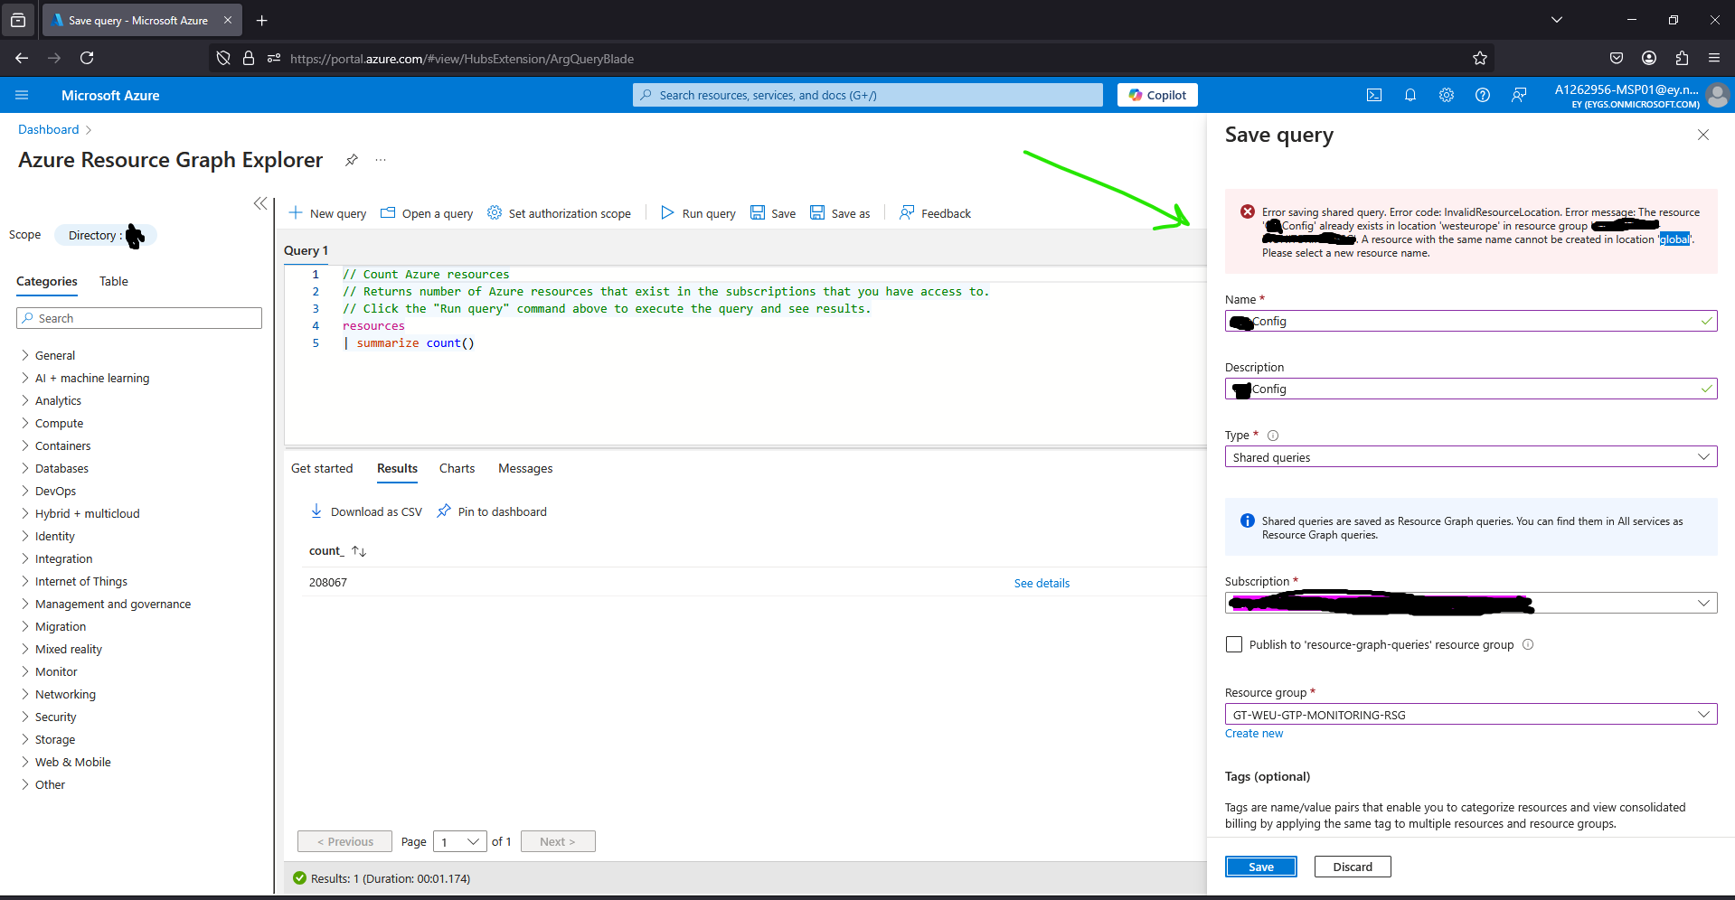Focus the categories Search box
The width and height of the screenshot is (1735, 900).
pos(139,318)
